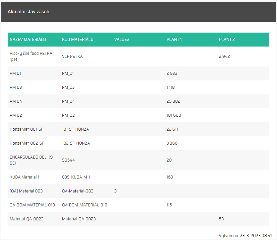This screenshot has width=277, height=240.
Task: Click the Material_QA_0023 name cell
Action: pyautogui.click(x=27, y=219)
